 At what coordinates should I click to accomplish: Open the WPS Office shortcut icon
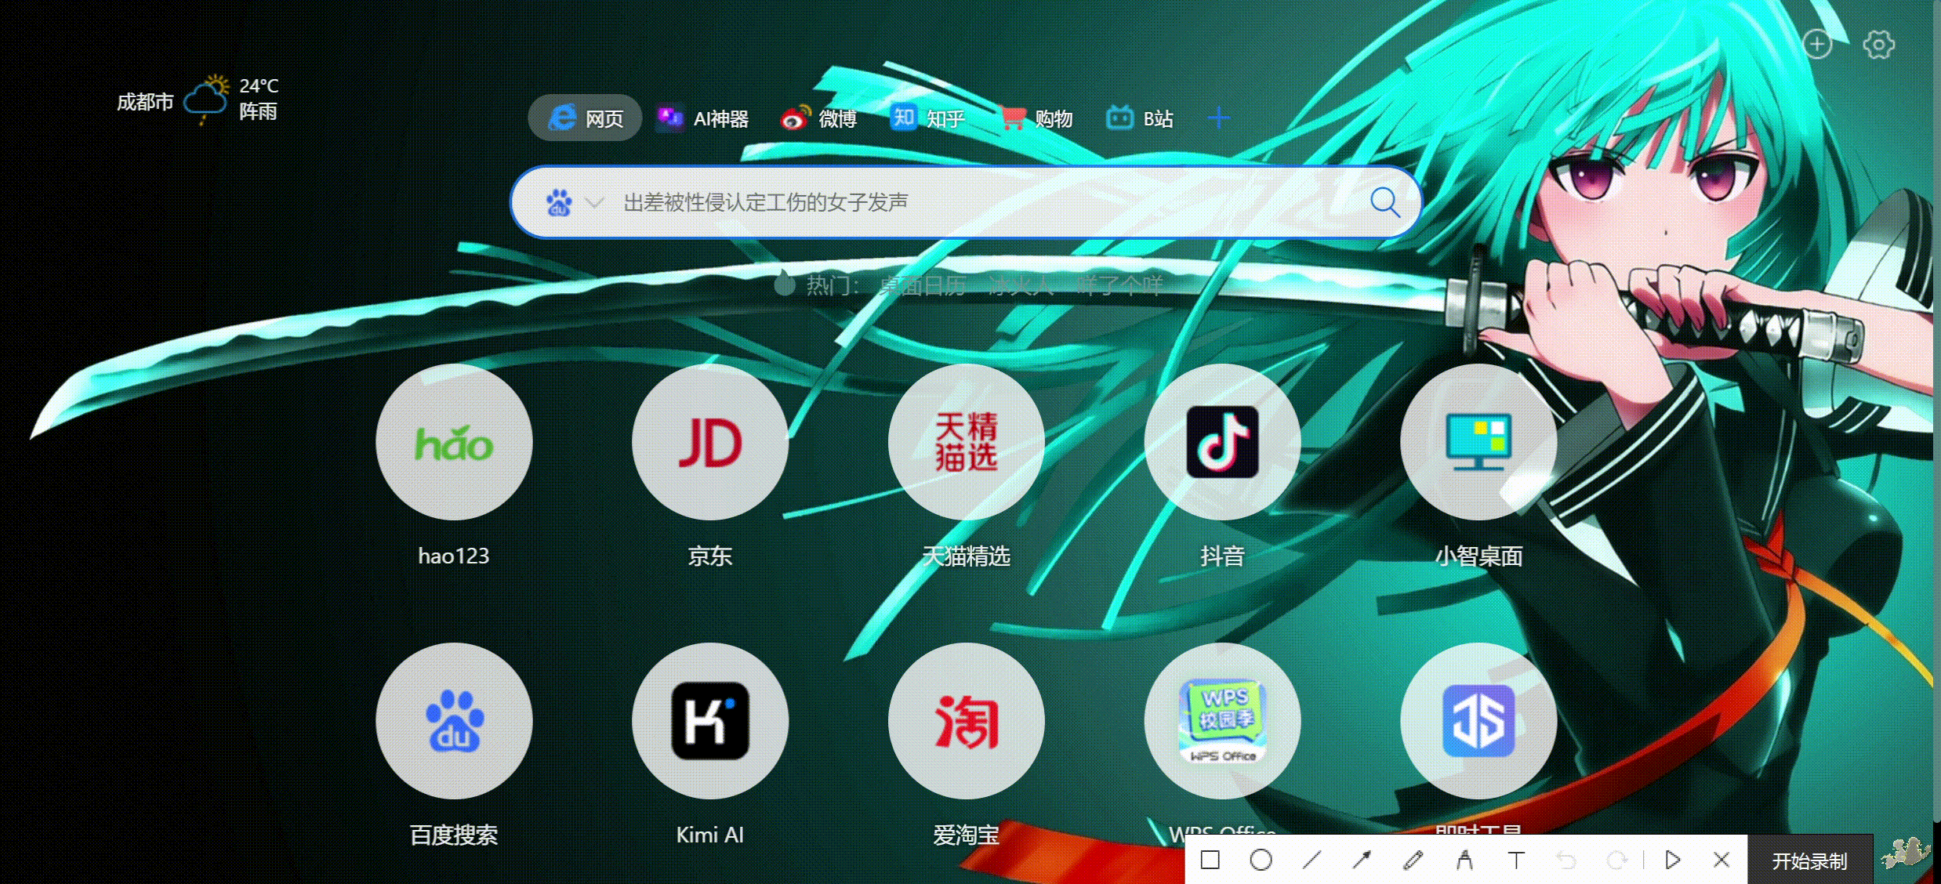click(1223, 721)
